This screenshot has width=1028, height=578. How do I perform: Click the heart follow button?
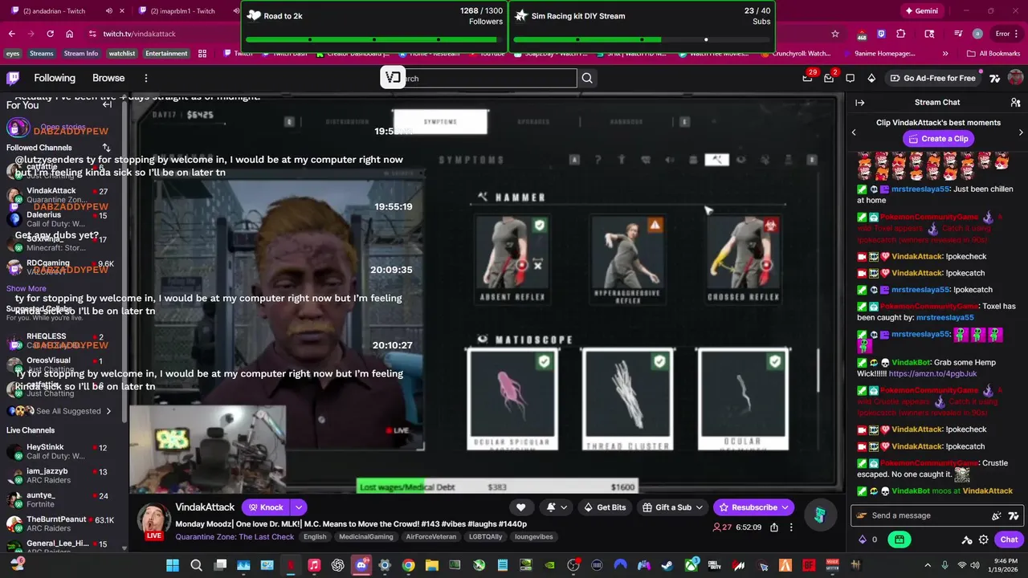point(520,507)
